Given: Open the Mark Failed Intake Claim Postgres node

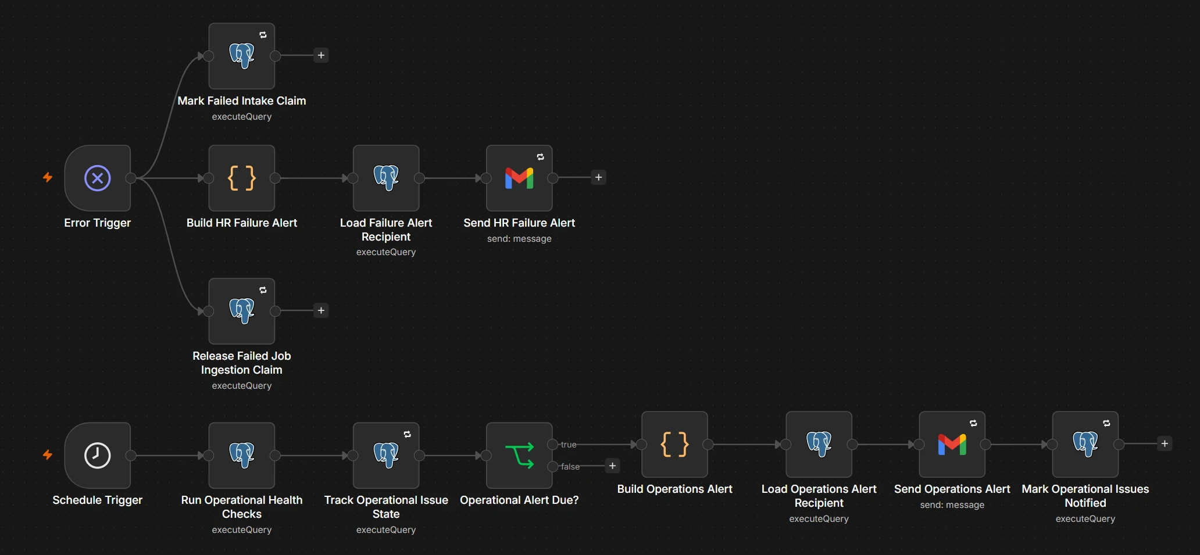Looking at the screenshot, I should [x=242, y=56].
